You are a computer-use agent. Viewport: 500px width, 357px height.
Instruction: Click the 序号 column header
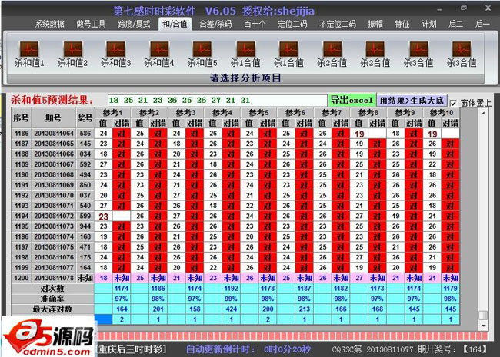tap(22, 117)
